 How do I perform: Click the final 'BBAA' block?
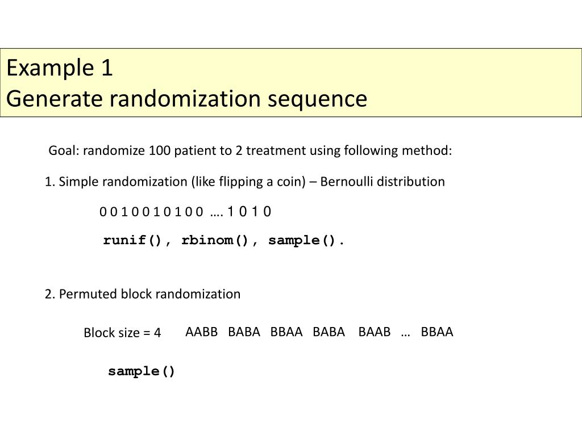(437, 332)
